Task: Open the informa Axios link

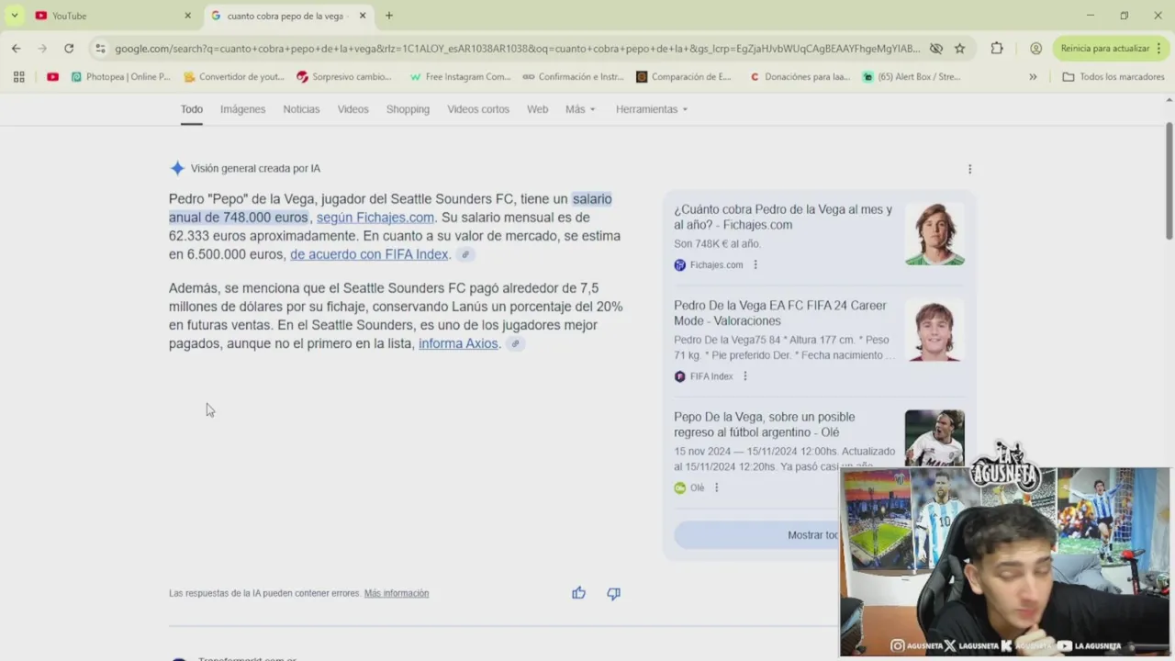Action: click(x=458, y=343)
